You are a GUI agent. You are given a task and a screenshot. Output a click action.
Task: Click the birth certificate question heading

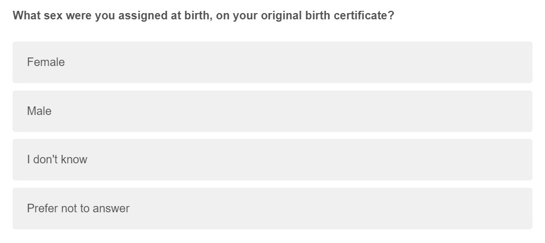coord(203,15)
